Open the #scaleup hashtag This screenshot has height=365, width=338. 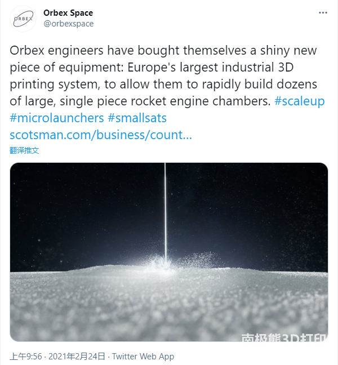pos(299,101)
